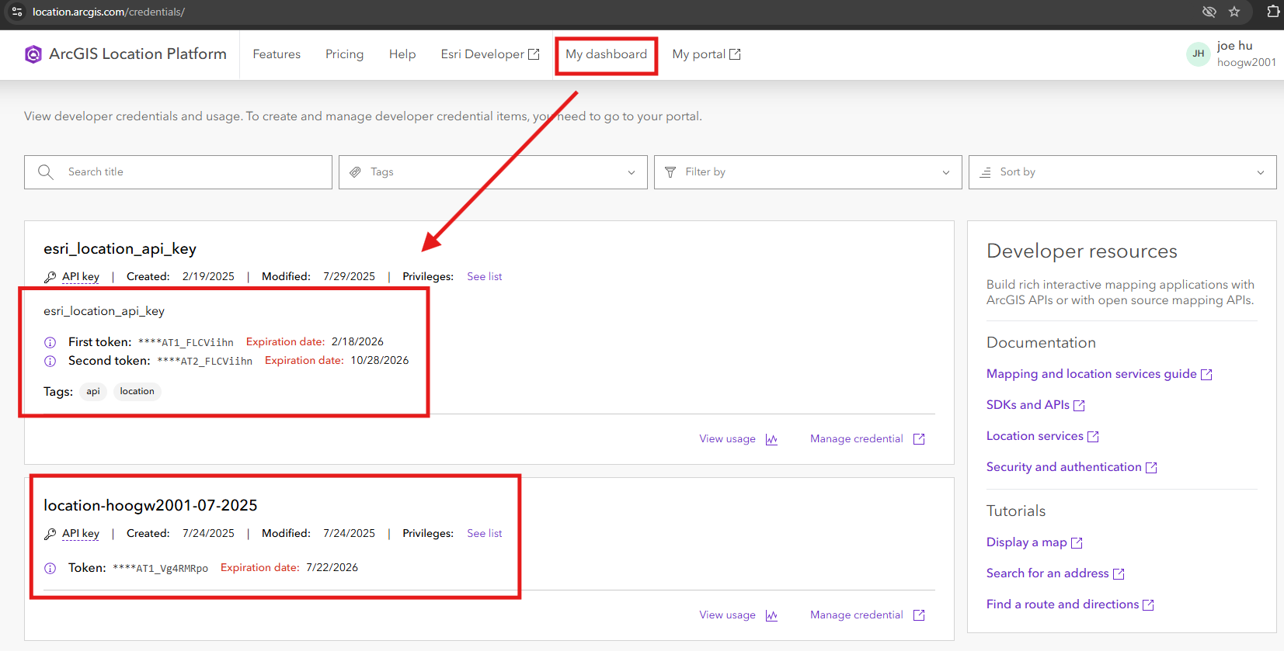Click the external link icon beside Esri Developer
The width and height of the screenshot is (1284, 651).
[534, 54]
